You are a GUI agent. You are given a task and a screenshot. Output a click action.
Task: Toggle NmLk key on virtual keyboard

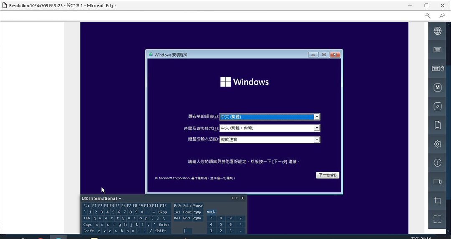(211, 212)
